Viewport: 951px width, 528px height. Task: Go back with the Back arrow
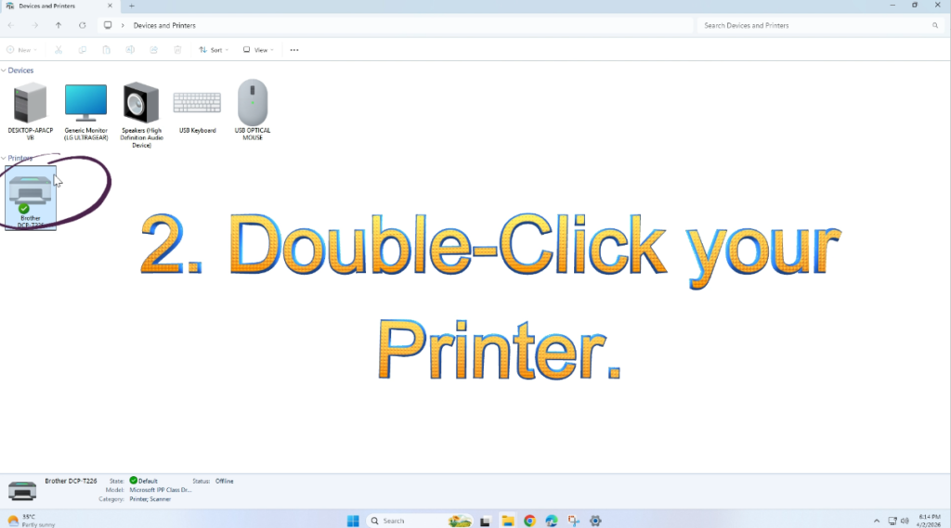coord(11,25)
